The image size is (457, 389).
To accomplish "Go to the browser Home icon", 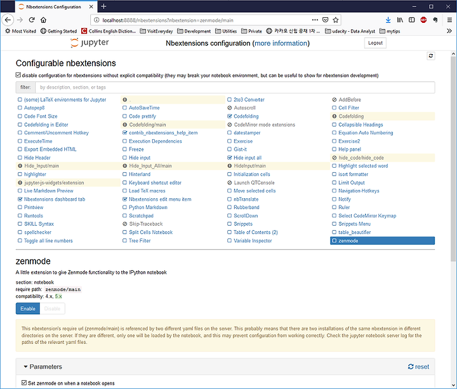I will tap(43, 20).
